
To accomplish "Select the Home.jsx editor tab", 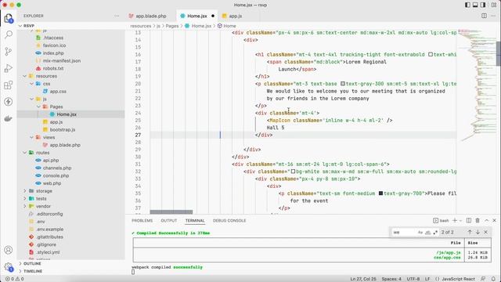I will (197, 16).
